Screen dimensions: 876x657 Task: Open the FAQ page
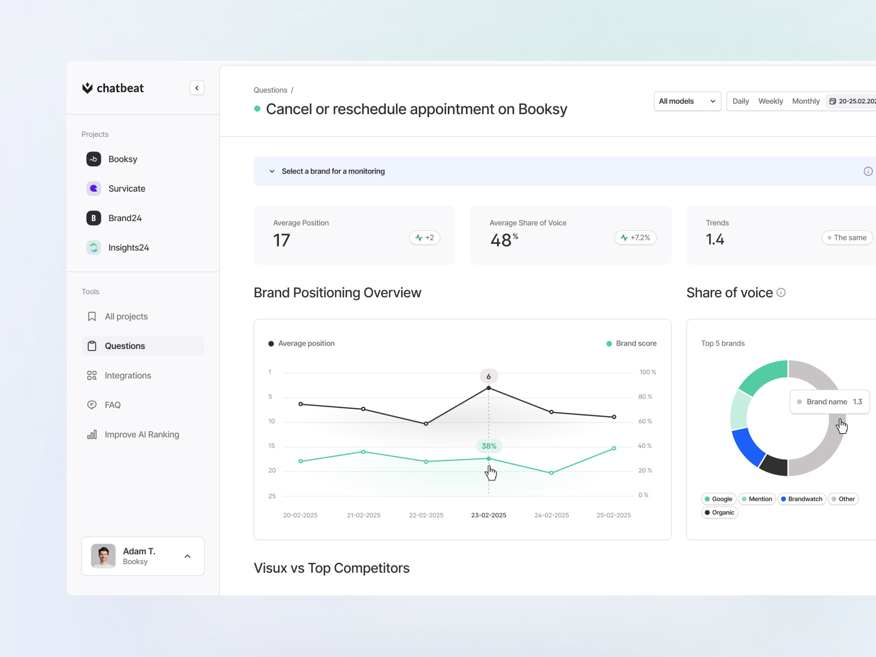click(112, 405)
